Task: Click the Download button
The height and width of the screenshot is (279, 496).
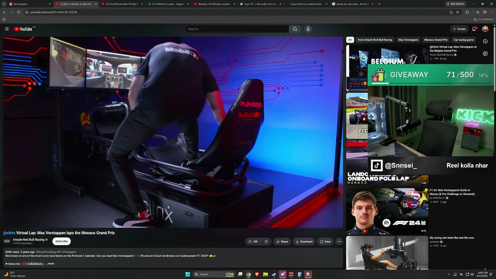Action: pos(304,242)
